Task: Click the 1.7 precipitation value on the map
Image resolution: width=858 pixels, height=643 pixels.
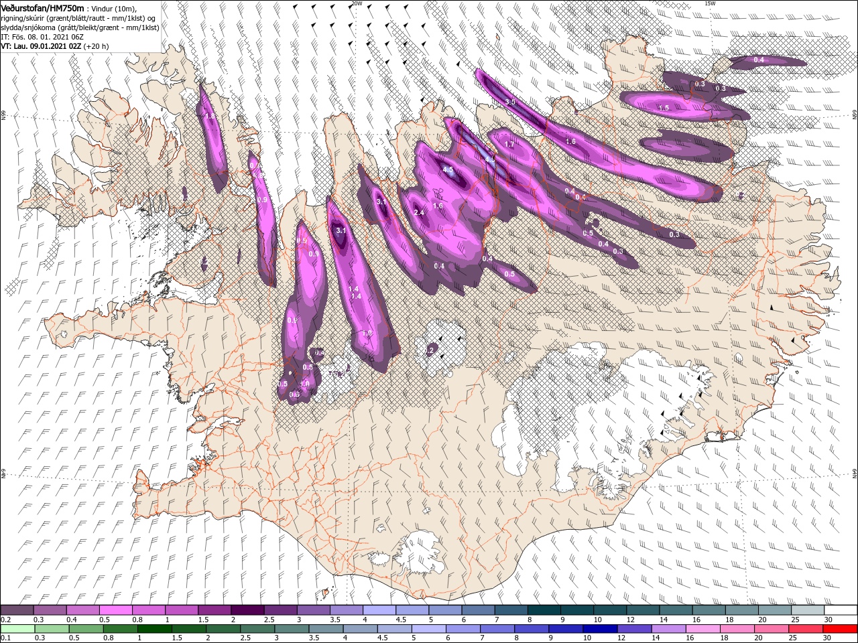Action: pos(509,144)
